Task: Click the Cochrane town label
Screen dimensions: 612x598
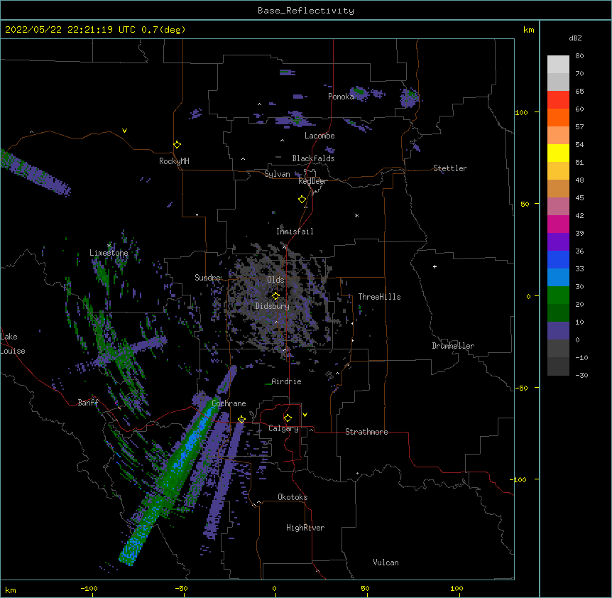Action: 229,403
